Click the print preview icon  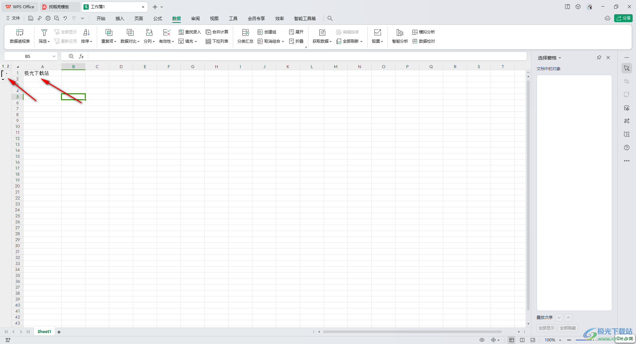pos(57,19)
